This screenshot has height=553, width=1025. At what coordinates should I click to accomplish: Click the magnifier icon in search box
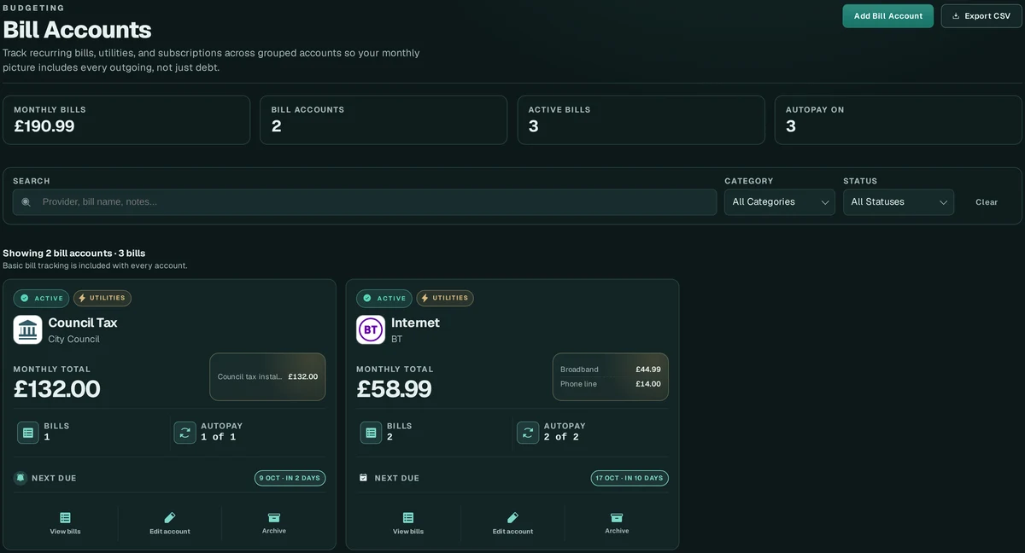(x=26, y=202)
